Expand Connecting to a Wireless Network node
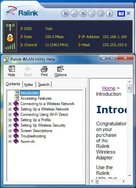136x188 pixels. 10,104
